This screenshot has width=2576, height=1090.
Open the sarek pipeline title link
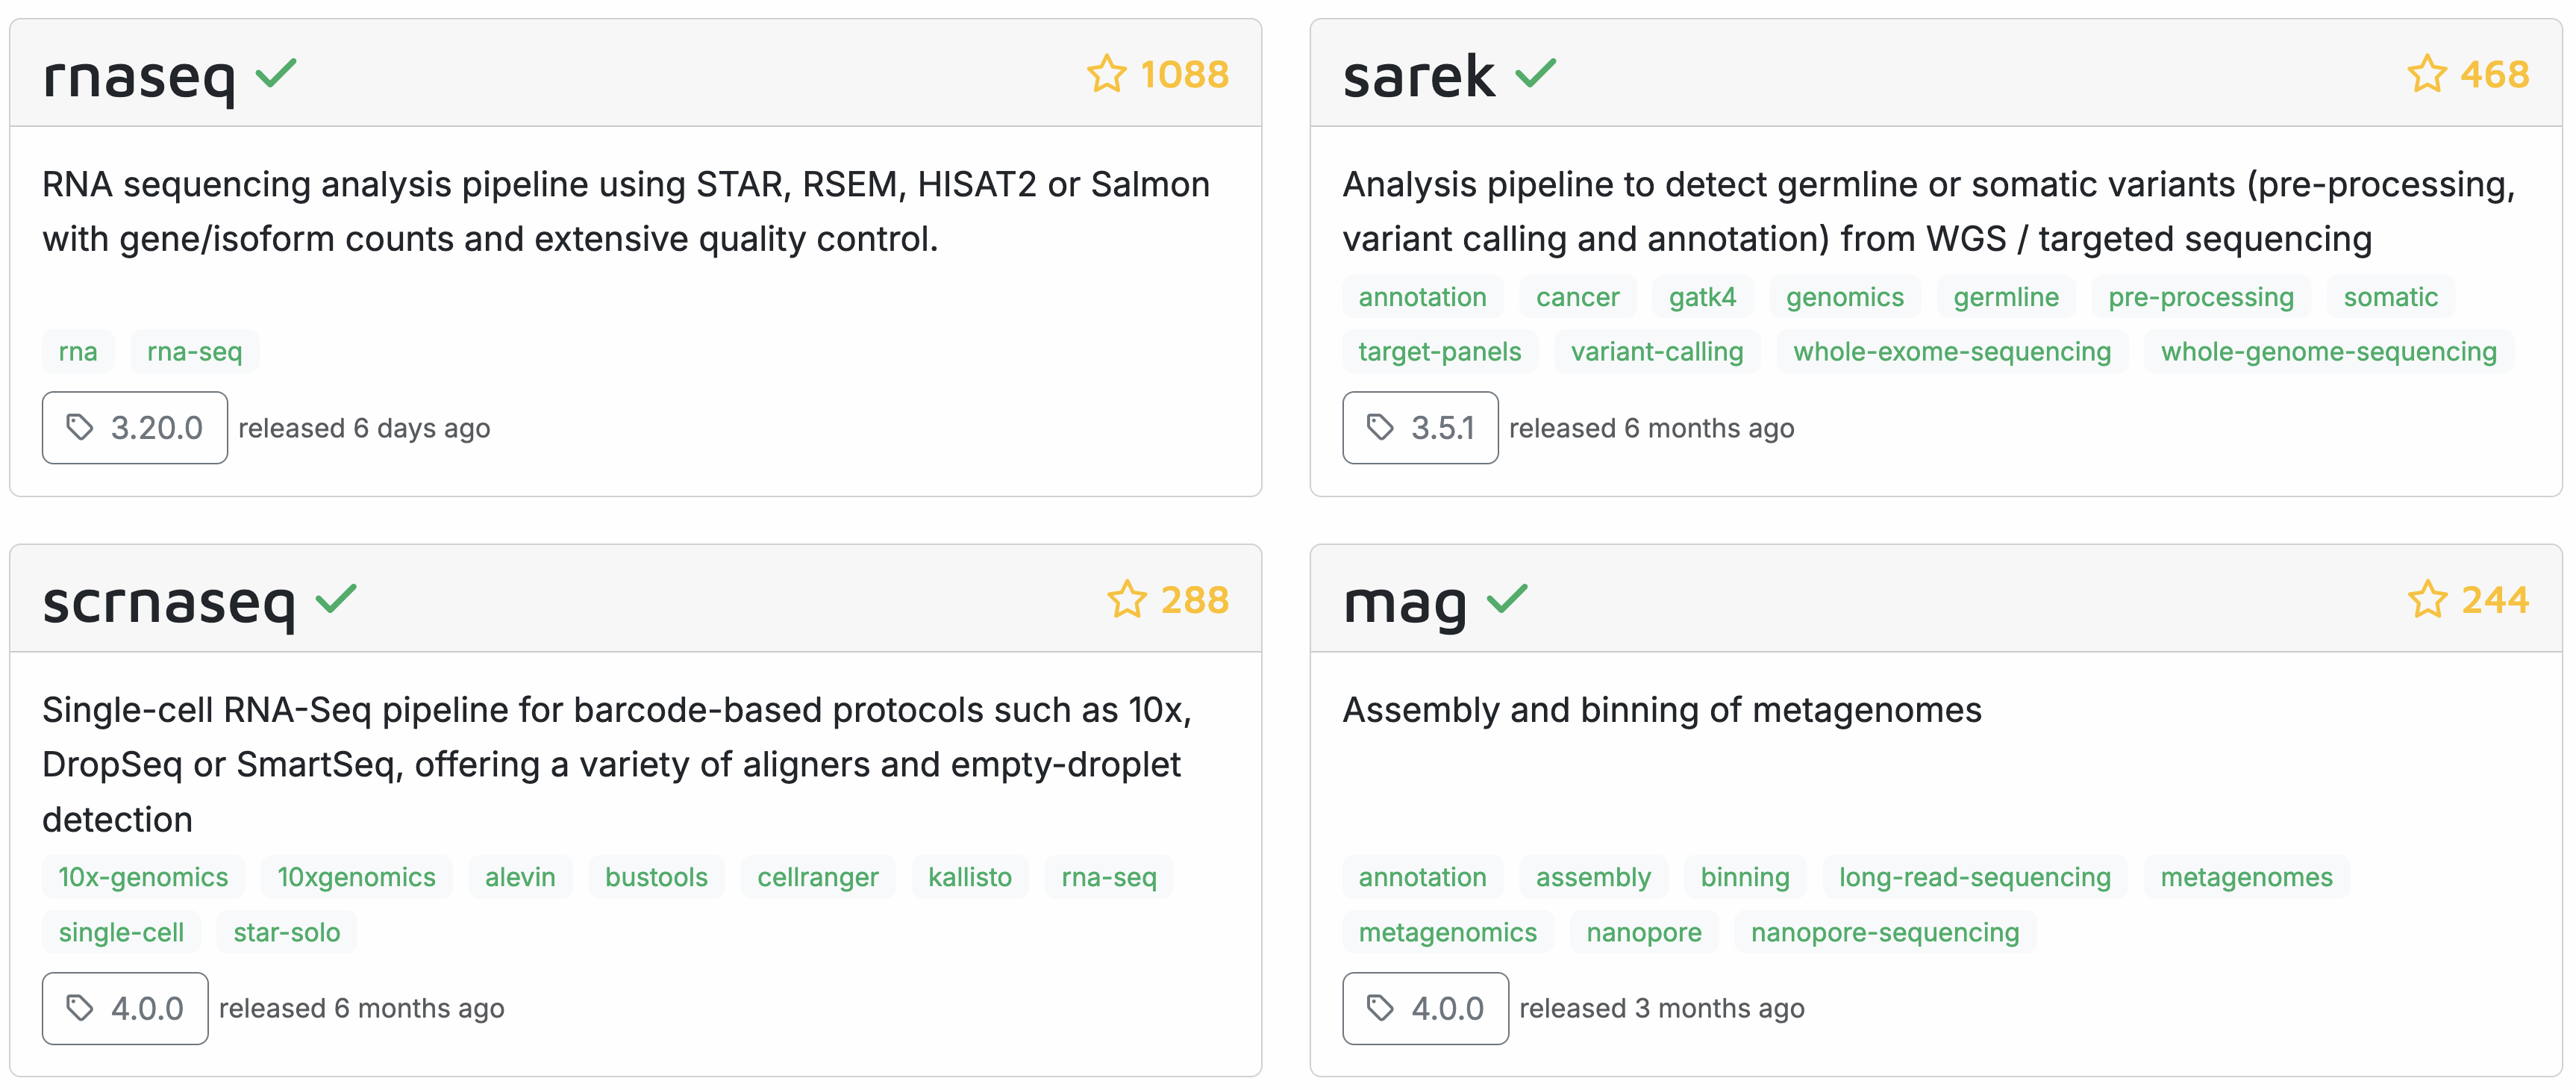(x=1418, y=76)
